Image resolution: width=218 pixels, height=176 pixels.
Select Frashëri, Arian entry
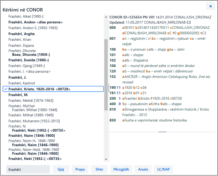click(x=20, y=40)
